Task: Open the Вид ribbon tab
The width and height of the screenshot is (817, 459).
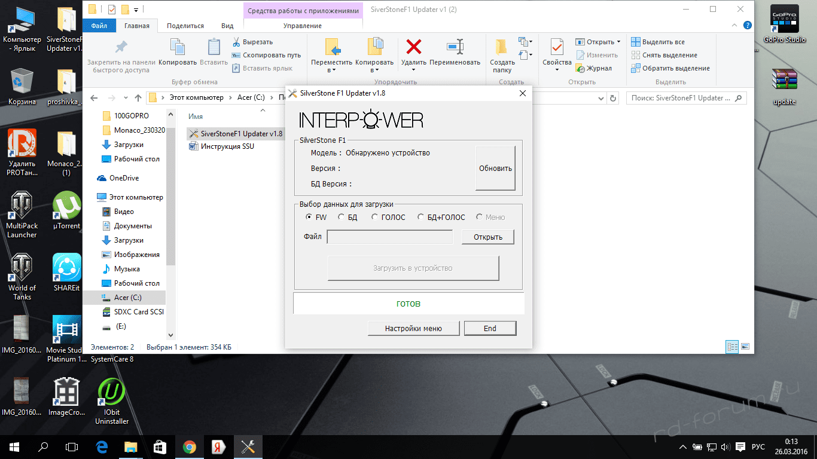Action: (227, 26)
